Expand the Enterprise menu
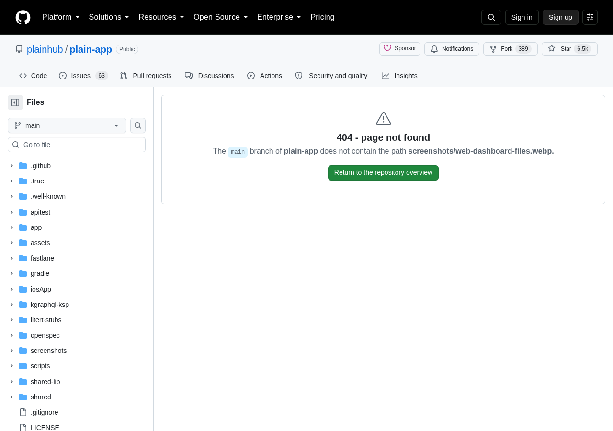This screenshot has height=431, width=613. pyautogui.click(x=279, y=17)
